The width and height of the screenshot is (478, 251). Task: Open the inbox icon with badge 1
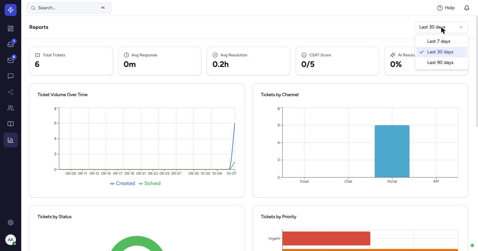click(x=11, y=44)
